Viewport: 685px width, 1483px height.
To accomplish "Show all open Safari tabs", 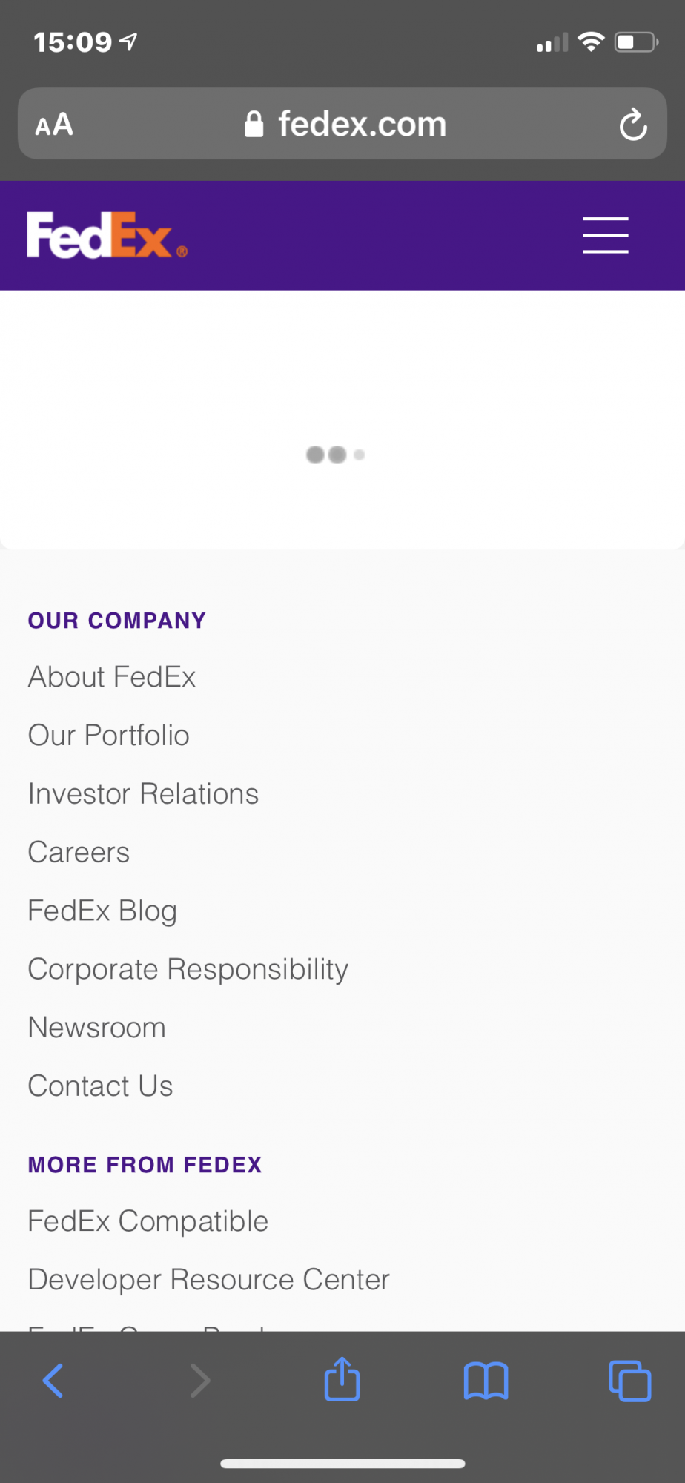I will 629,1381.
